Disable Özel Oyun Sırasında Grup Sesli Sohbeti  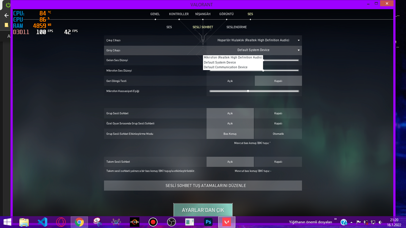tap(278, 123)
